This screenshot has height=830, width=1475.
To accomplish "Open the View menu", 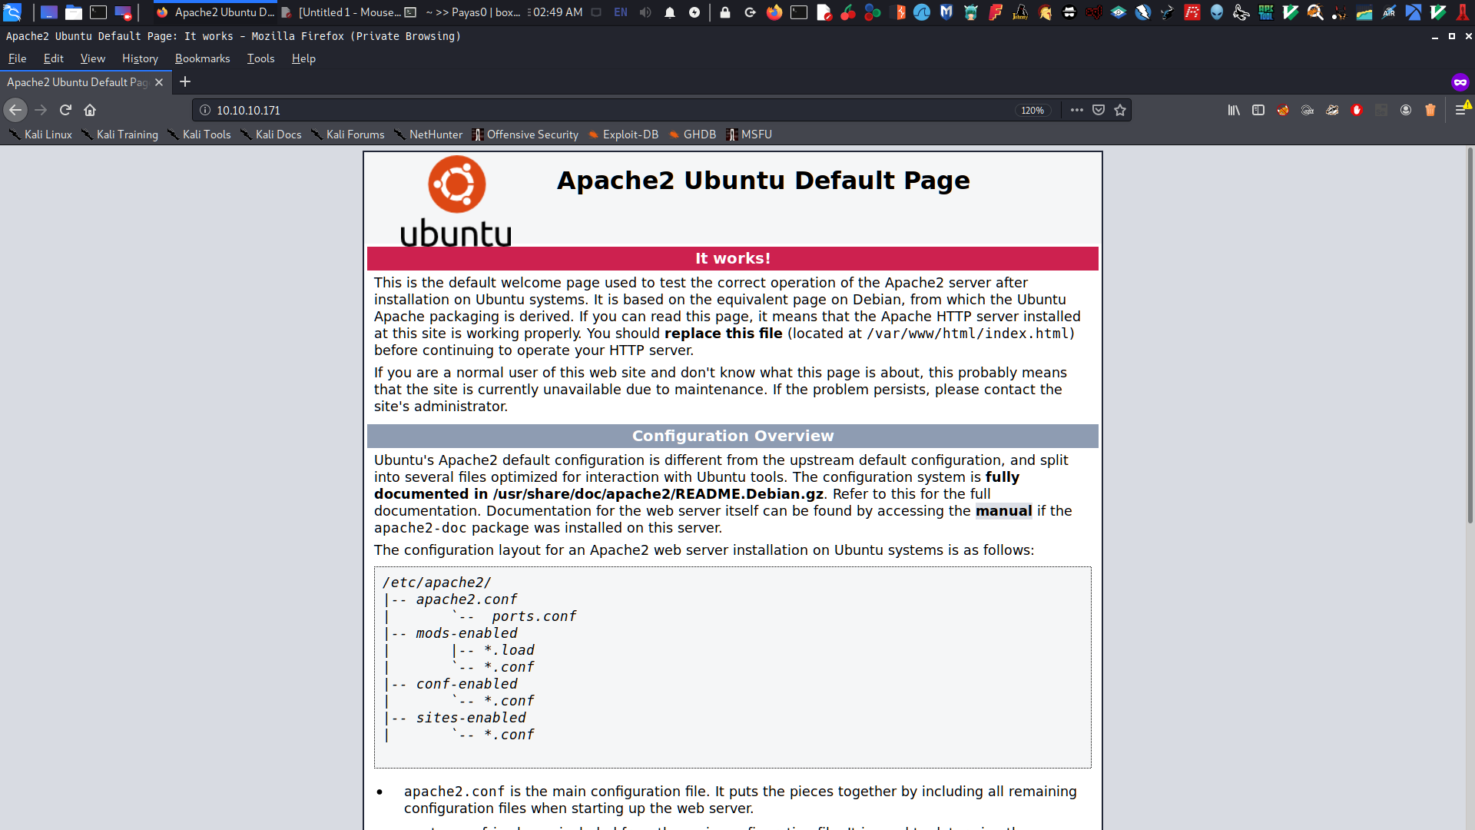I will click(93, 58).
